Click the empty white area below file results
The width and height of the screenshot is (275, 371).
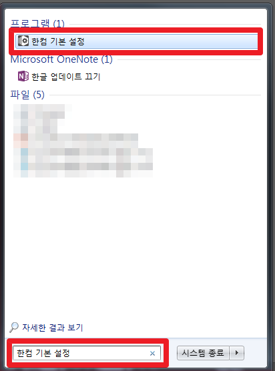(x=135, y=248)
